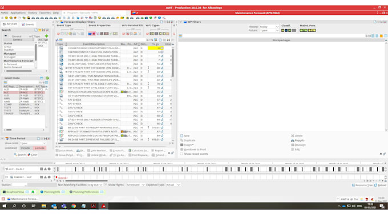The image size is (388, 218).
Task: Open the Planning Preferences tab
Action: (x=86, y=192)
